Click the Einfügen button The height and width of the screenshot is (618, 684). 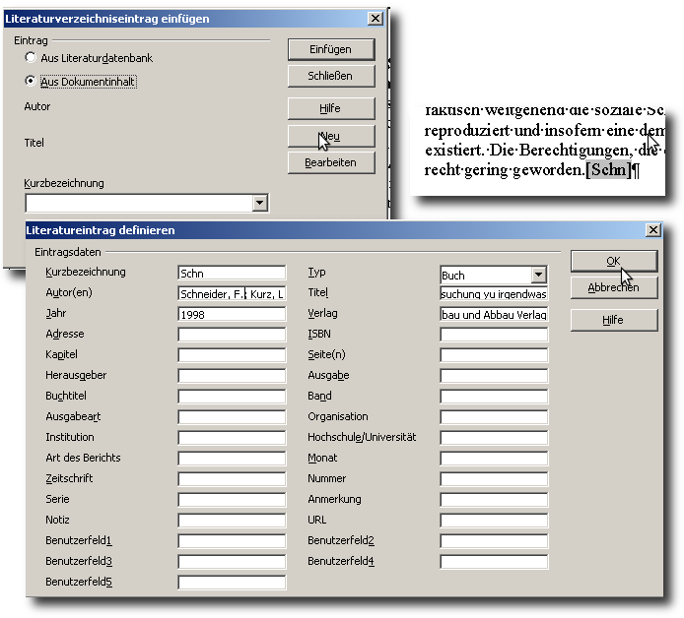tap(331, 49)
